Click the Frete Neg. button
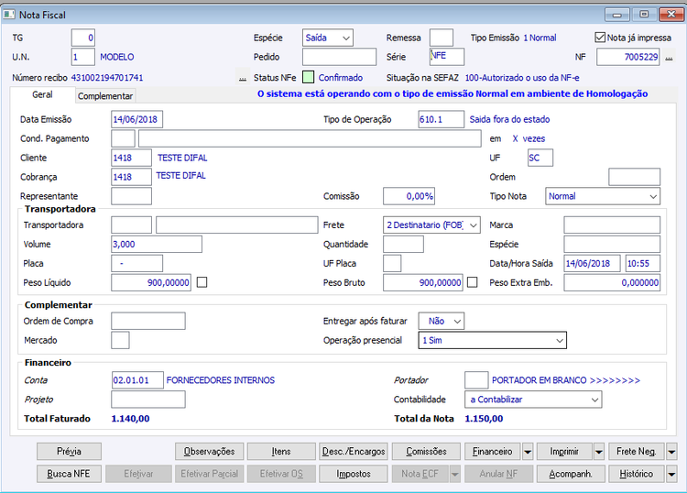687x493 pixels. [637, 452]
